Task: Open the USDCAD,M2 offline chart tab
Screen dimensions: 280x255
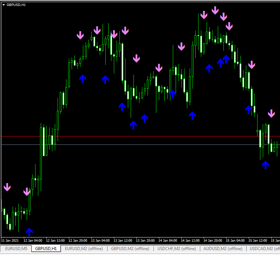Action: [x=265, y=249]
